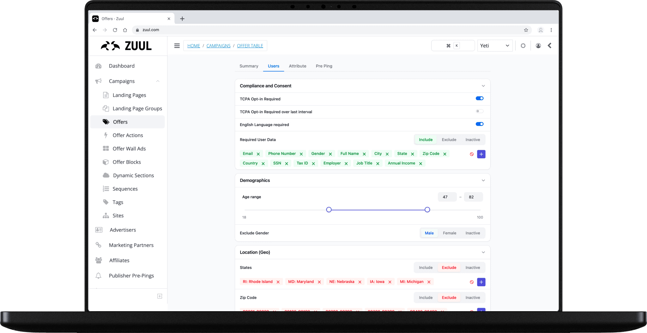This screenshot has width=647, height=333.
Task: Switch to the Pre Ping tab
Action: (x=324, y=66)
